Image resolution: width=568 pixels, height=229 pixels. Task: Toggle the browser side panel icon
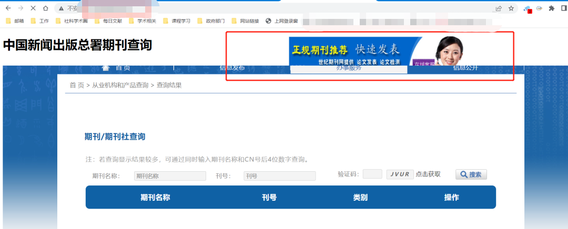tap(563, 8)
